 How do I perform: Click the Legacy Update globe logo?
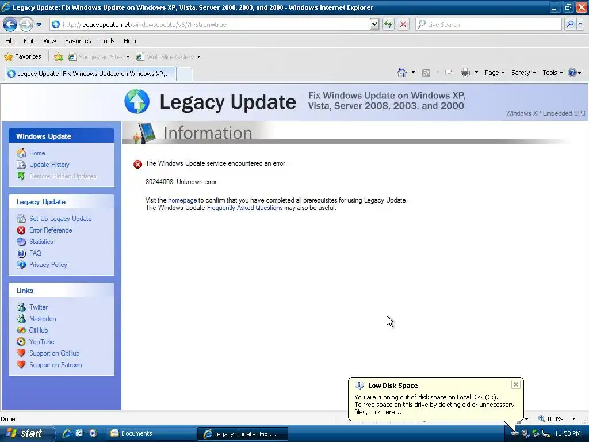(x=137, y=101)
